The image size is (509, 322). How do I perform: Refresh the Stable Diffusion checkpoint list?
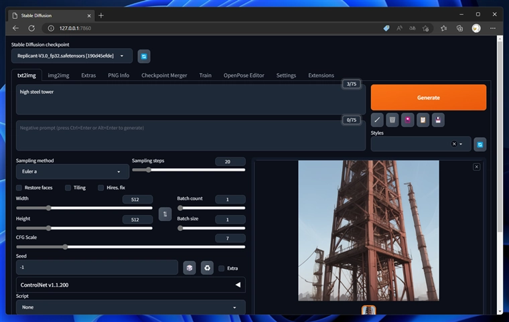click(x=144, y=56)
